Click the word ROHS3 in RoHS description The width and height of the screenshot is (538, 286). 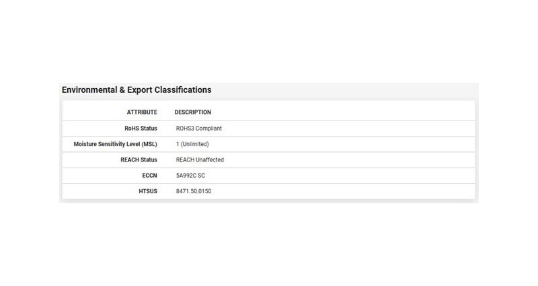pyautogui.click(x=185, y=128)
